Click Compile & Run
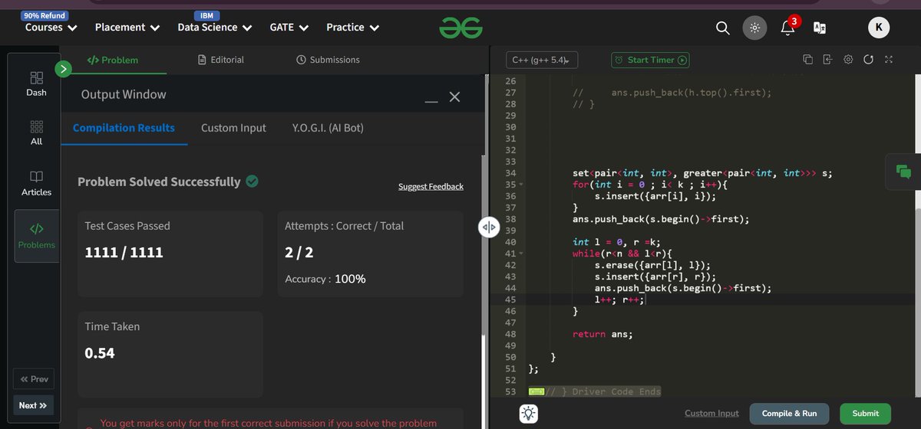Image resolution: width=921 pixels, height=429 pixels. pos(790,413)
